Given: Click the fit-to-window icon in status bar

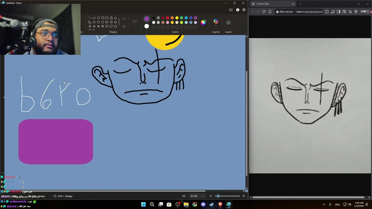Looking at the screenshot, I should click(184, 196).
